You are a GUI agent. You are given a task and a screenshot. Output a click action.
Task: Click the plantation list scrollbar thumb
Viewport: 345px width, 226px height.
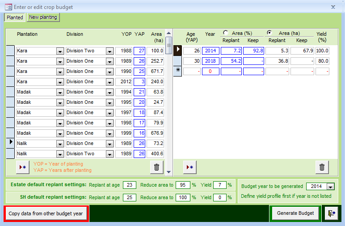(x=169, y=45)
